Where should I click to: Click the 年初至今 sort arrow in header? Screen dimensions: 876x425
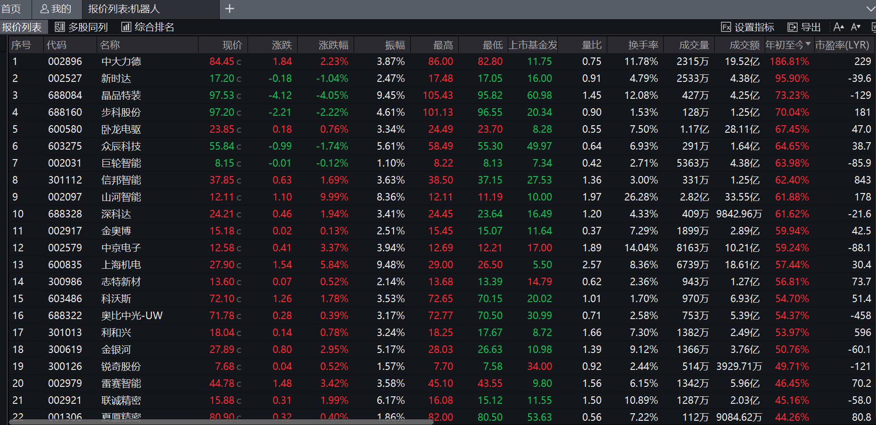(x=808, y=44)
